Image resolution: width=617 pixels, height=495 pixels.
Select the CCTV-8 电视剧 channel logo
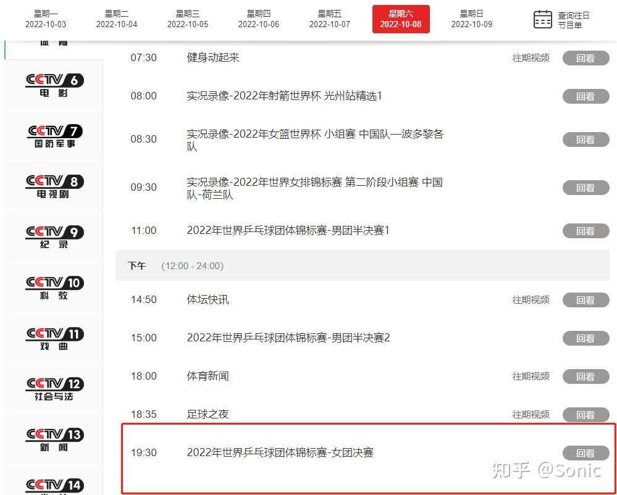pos(54,187)
